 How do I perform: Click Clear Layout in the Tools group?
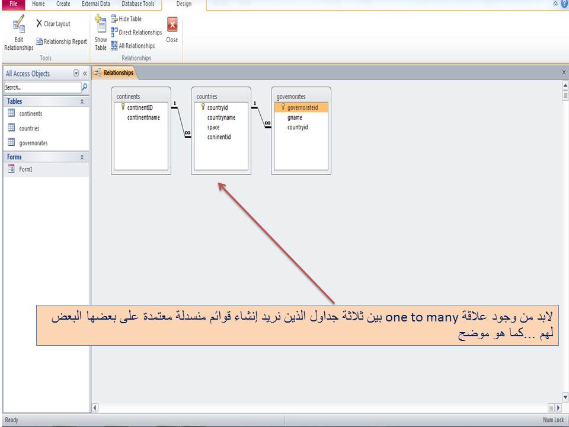53,24
